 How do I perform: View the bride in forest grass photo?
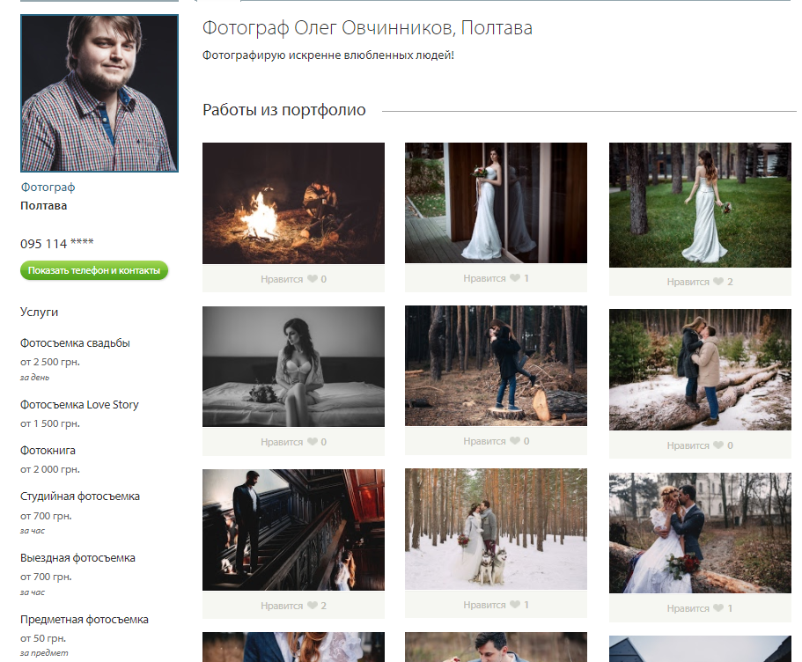(x=700, y=205)
